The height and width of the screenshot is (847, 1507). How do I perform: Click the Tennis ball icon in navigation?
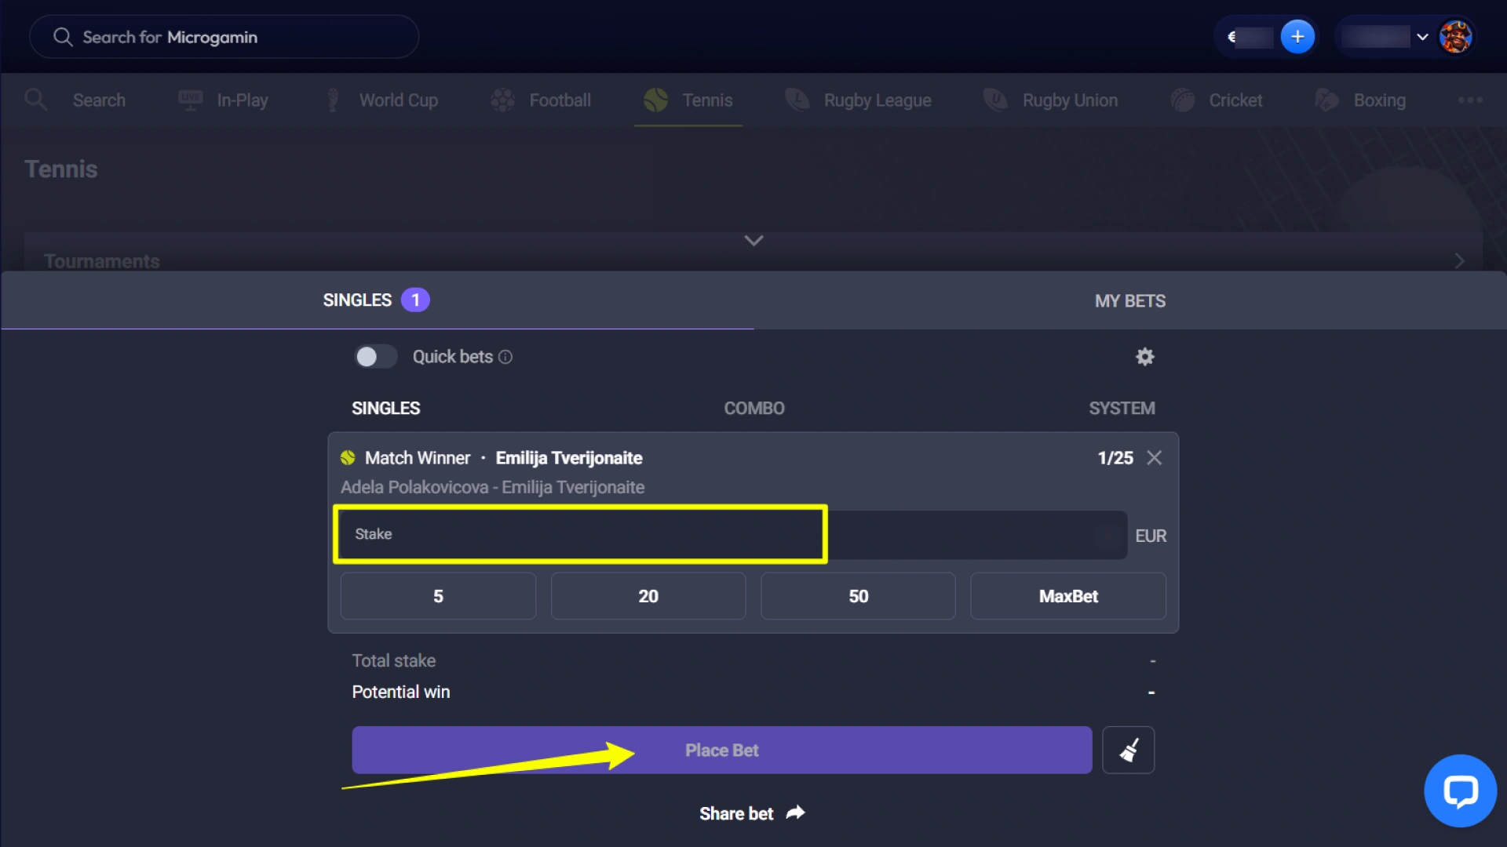(x=656, y=100)
